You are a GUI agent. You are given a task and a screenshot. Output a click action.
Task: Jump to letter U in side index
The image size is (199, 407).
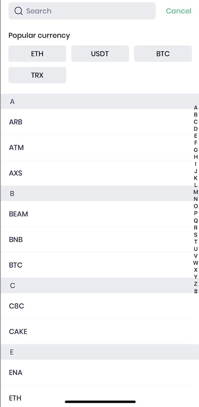coord(196,249)
